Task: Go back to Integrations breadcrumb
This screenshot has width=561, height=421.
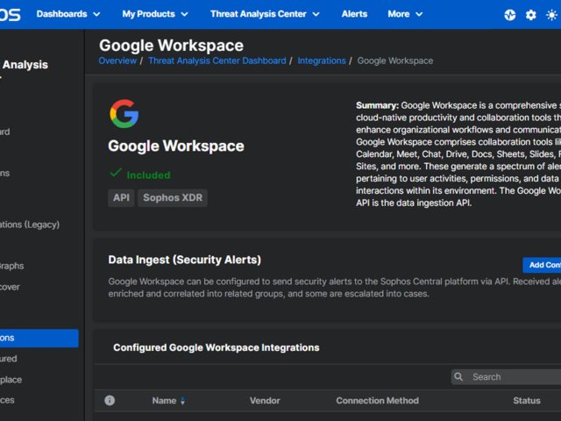Action: [322, 61]
